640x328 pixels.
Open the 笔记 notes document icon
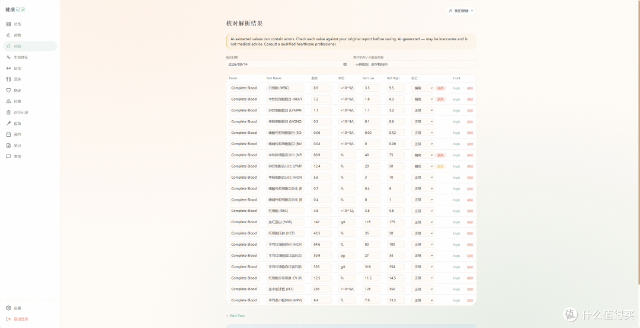click(x=8, y=145)
